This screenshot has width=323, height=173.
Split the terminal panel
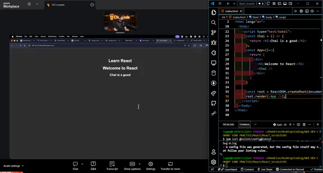pyautogui.click(x=298, y=125)
